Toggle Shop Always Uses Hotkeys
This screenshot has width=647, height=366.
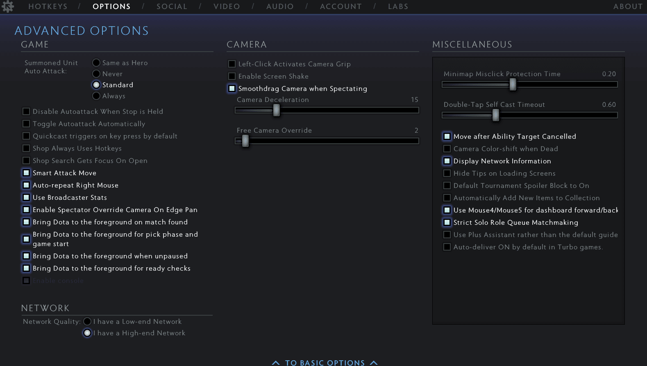(x=26, y=148)
